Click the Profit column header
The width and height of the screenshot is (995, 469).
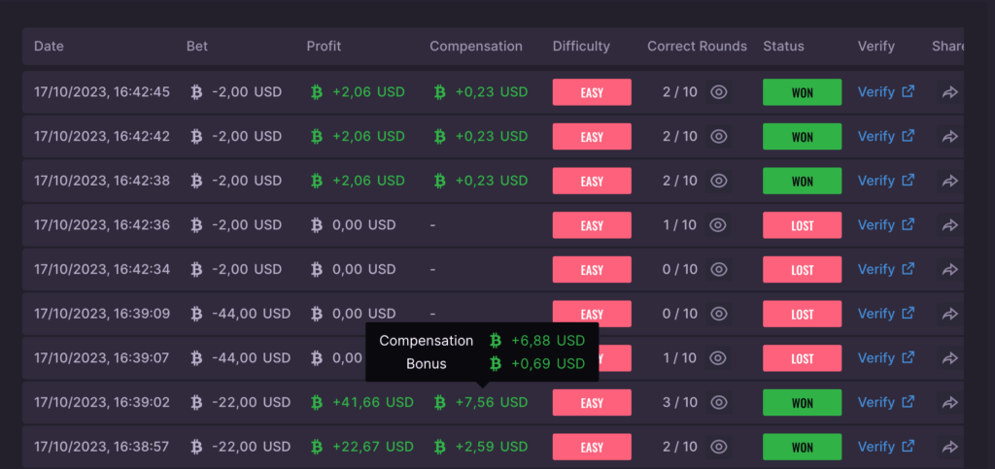click(x=324, y=47)
